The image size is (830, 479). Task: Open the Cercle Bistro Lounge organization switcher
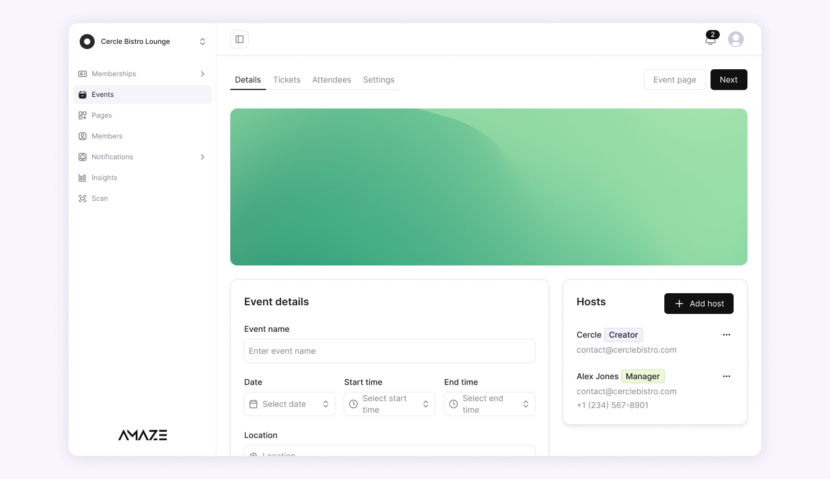[143, 42]
